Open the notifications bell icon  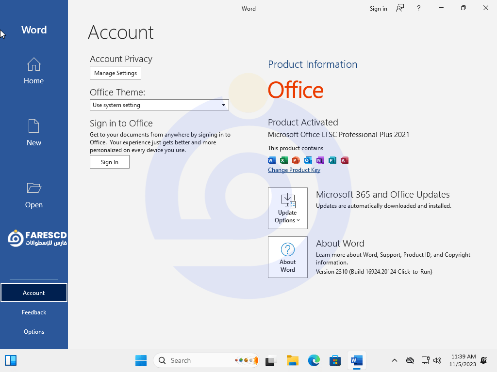[x=484, y=360]
